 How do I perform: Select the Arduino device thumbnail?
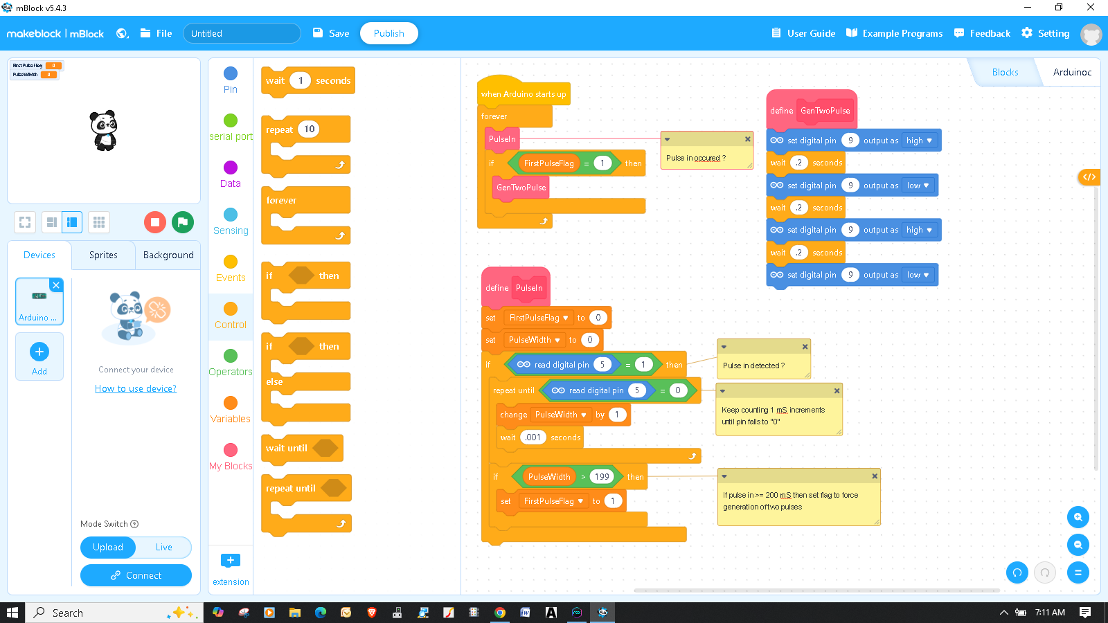click(x=39, y=302)
